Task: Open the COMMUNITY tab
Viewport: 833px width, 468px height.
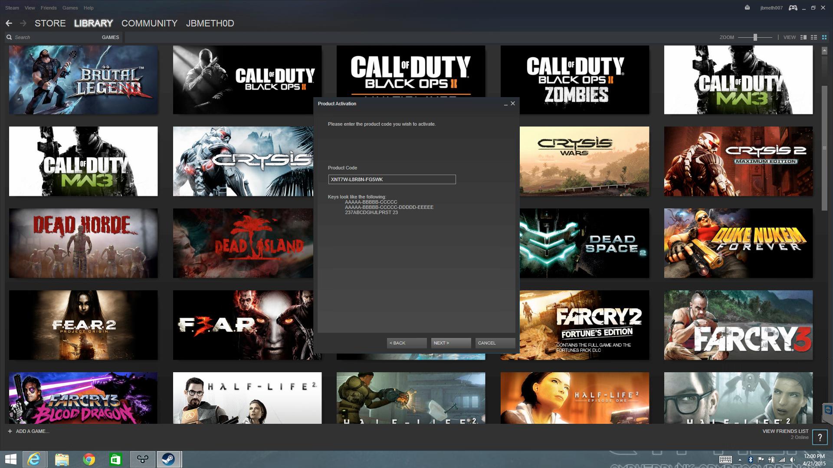Action: pyautogui.click(x=149, y=23)
